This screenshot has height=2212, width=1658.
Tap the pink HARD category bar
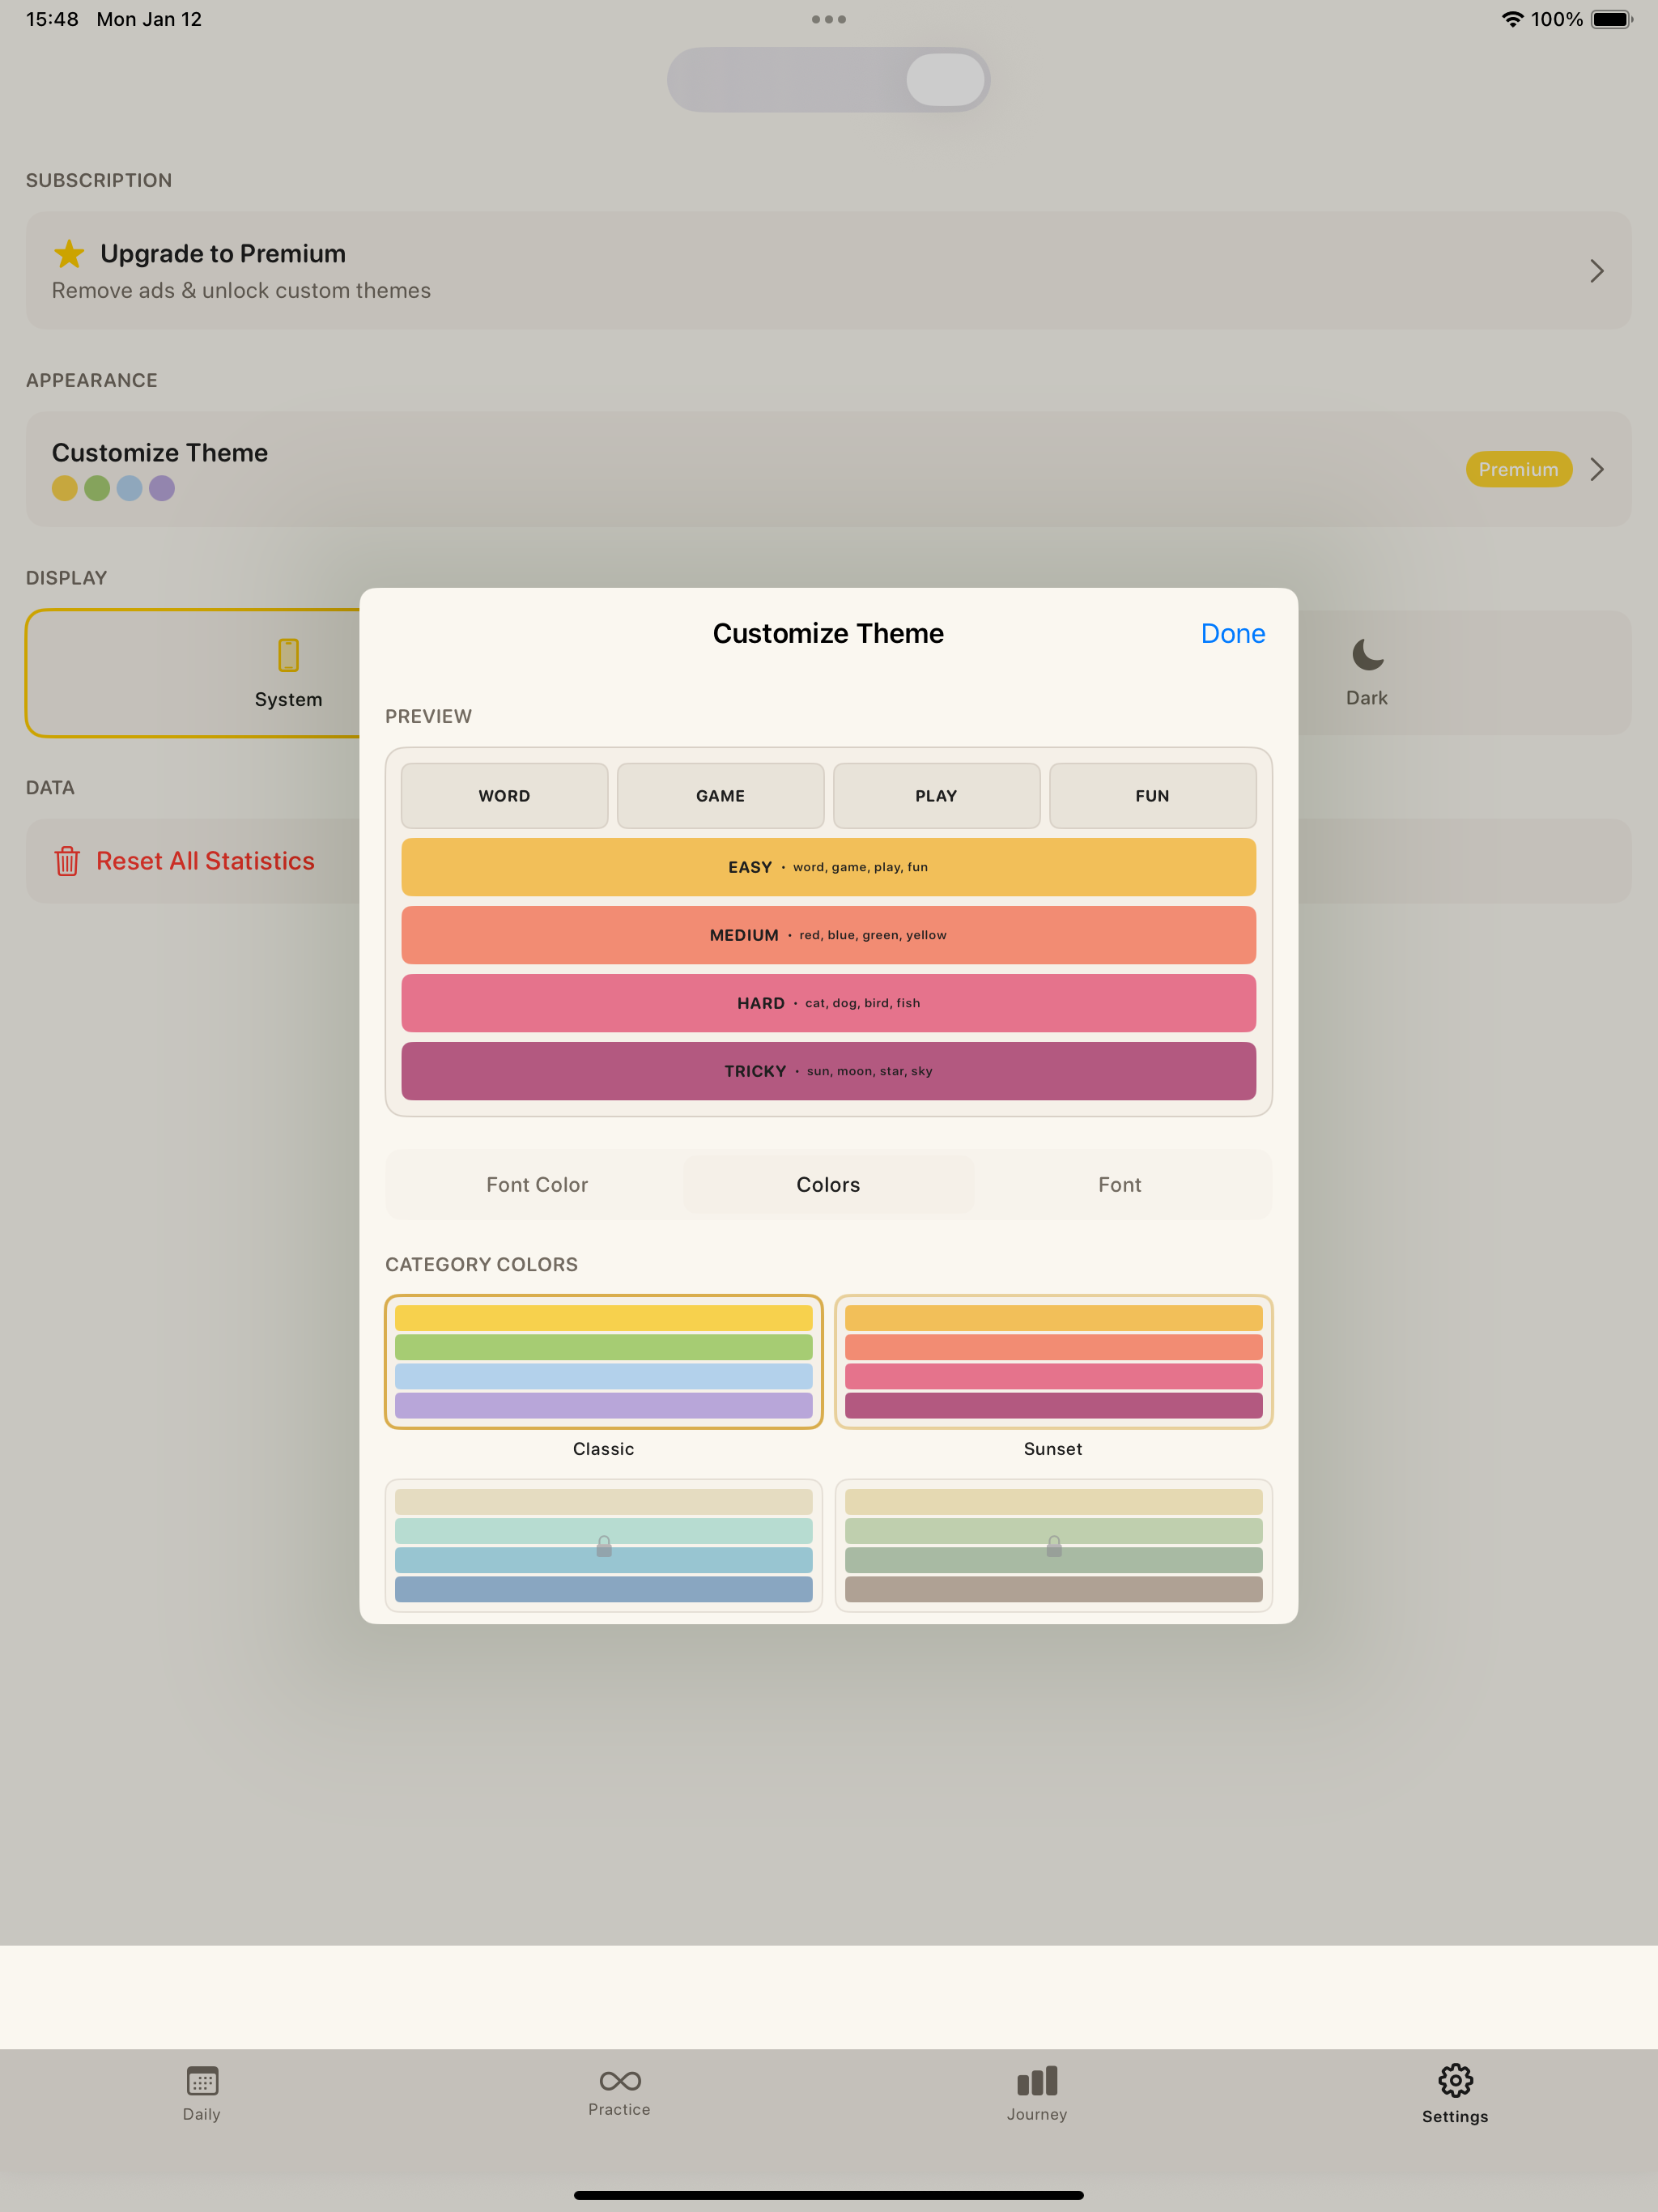[x=829, y=1003]
